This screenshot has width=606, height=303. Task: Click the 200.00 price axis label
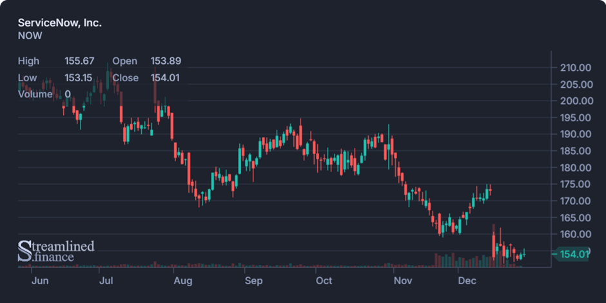(576, 101)
